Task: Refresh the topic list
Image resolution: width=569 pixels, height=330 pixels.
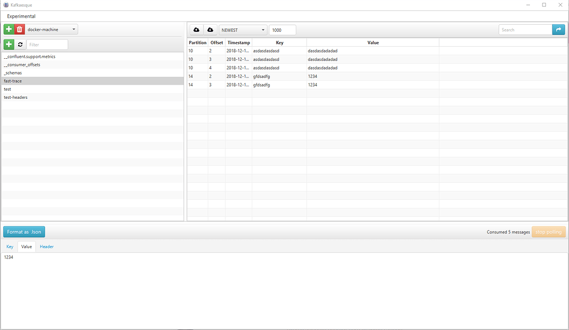Action: pos(20,44)
